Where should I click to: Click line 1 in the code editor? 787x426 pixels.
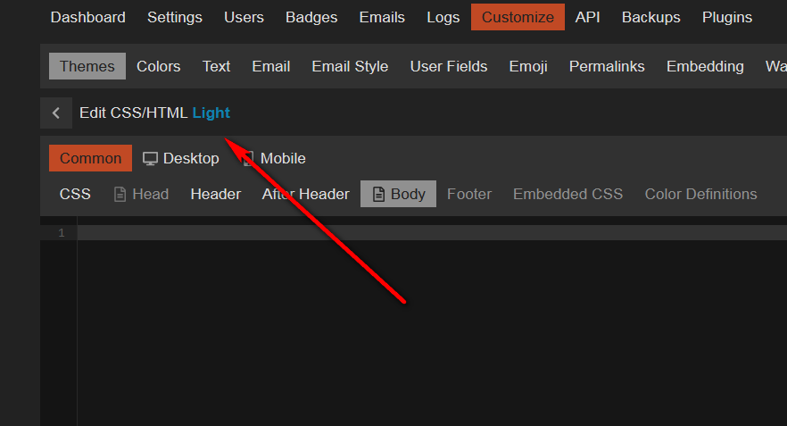[432, 232]
